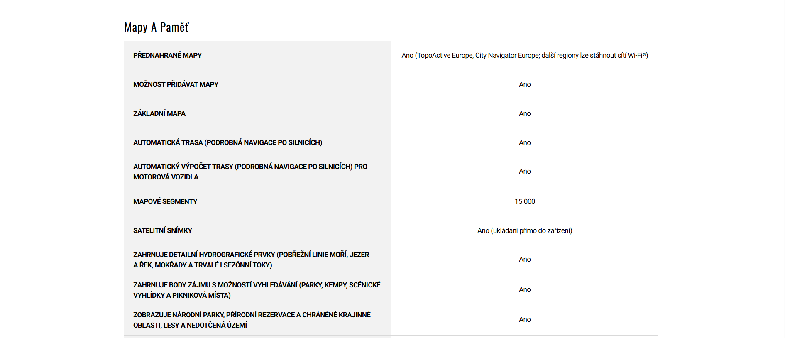Select the 'Přednahrané mapy' row label
The height and width of the screenshot is (338, 785).
pos(167,55)
